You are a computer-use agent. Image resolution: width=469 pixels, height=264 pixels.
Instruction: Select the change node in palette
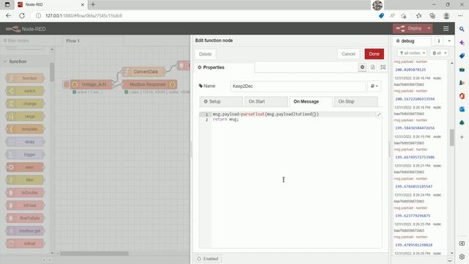pos(25,104)
